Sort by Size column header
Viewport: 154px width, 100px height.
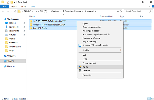coord(141,16)
